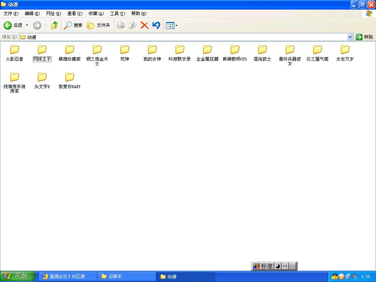Click the blue Undo arrow icon
Screen dimensions: 376x282
point(156,25)
